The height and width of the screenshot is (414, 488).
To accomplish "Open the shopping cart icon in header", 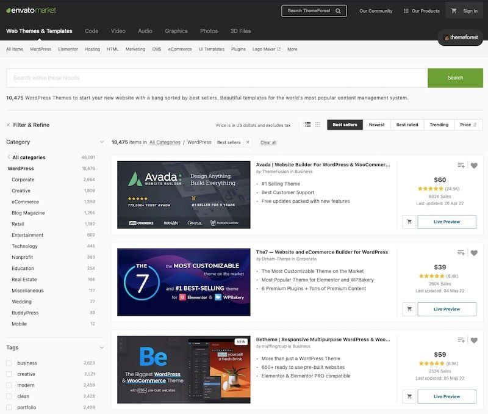I will point(454,11).
